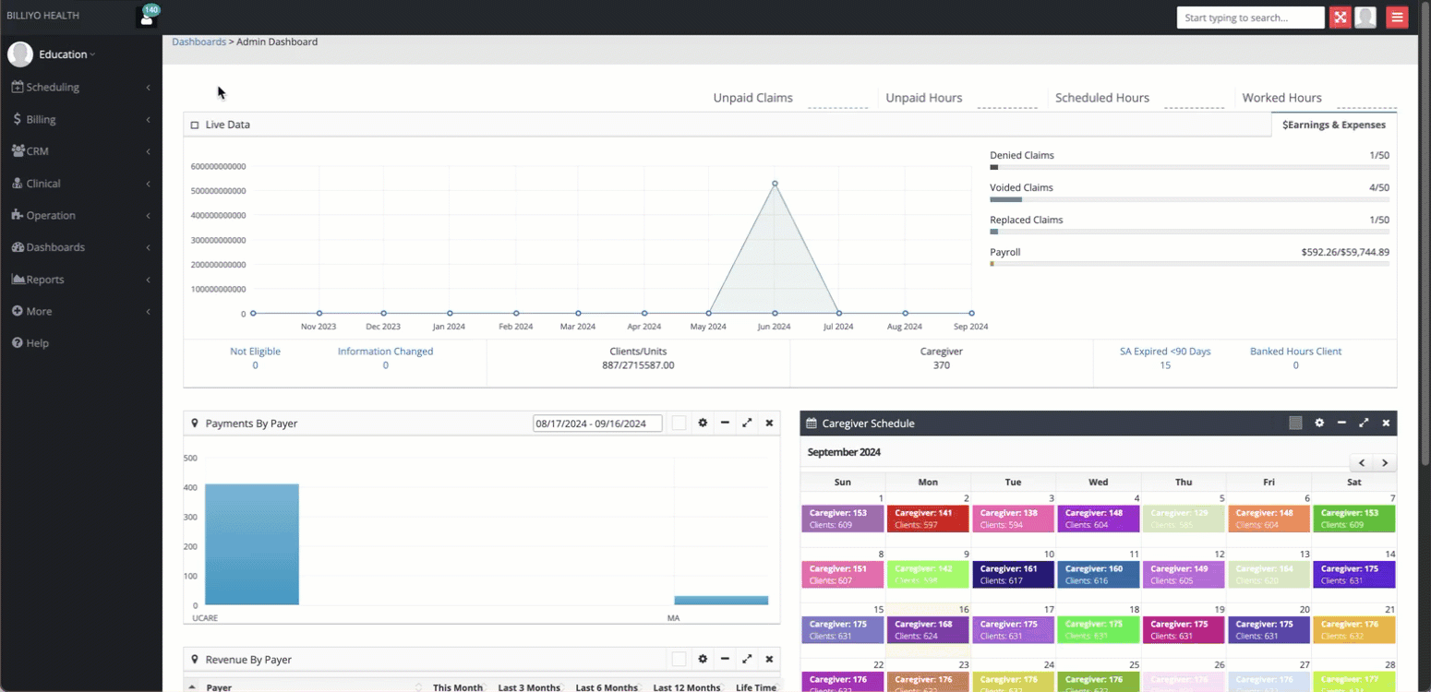Viewport: 1431px width, 692px height.
Task: Toggle the Live Data checkbox
Action: coord(195,125)
